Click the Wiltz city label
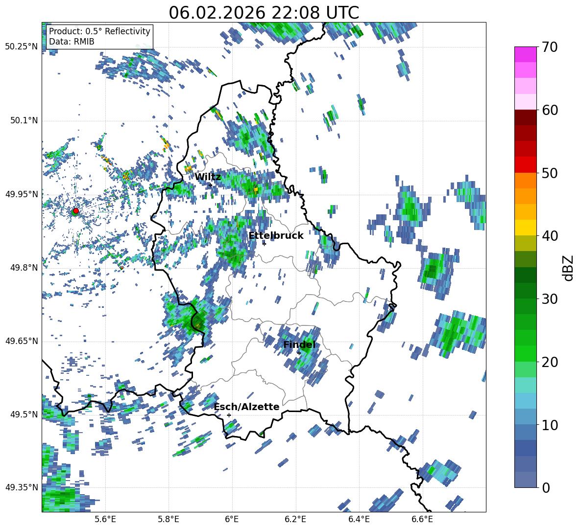Image resolution: width=580 pixels, height=529 pixels. 208,177
